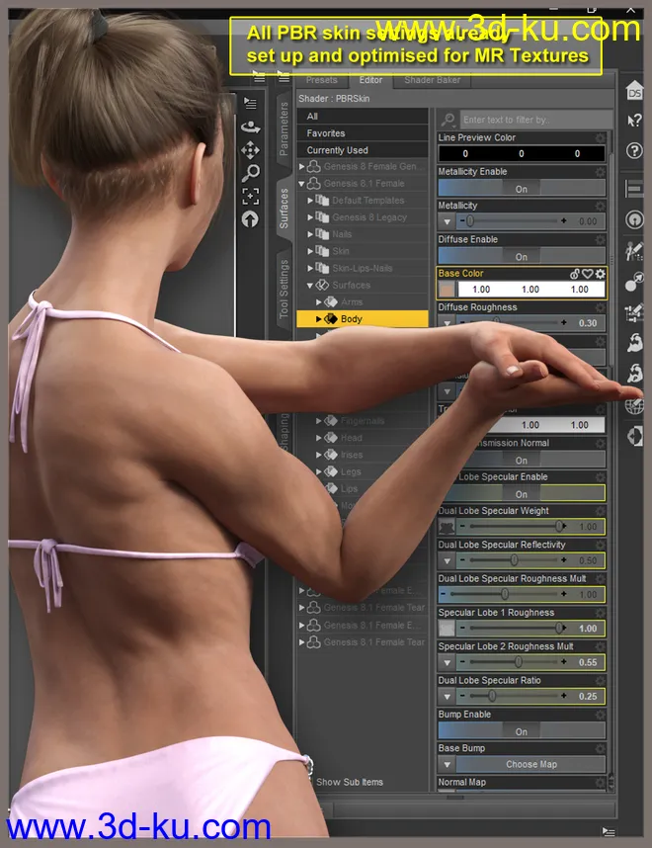This screenshot has height=848, width=652.
Task: Click the What's This help cursor icon
Action: 634,120
